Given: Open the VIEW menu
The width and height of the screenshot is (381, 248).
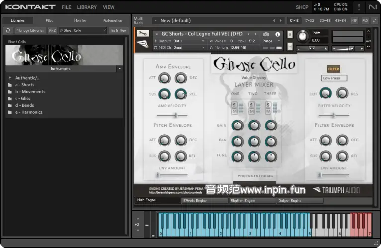Looking at the screenshot, I should coord(108,7).
